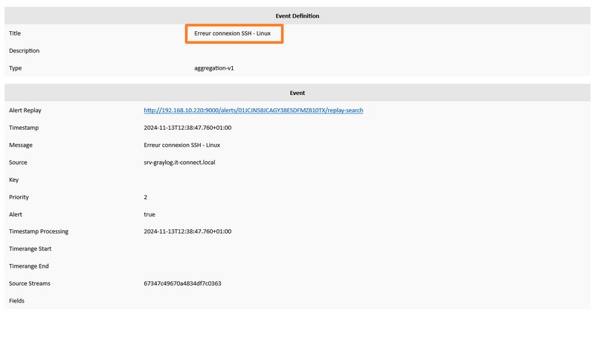Click the Message value Erreur connexion SSH
Screen dimensions: 595x339
181,145
